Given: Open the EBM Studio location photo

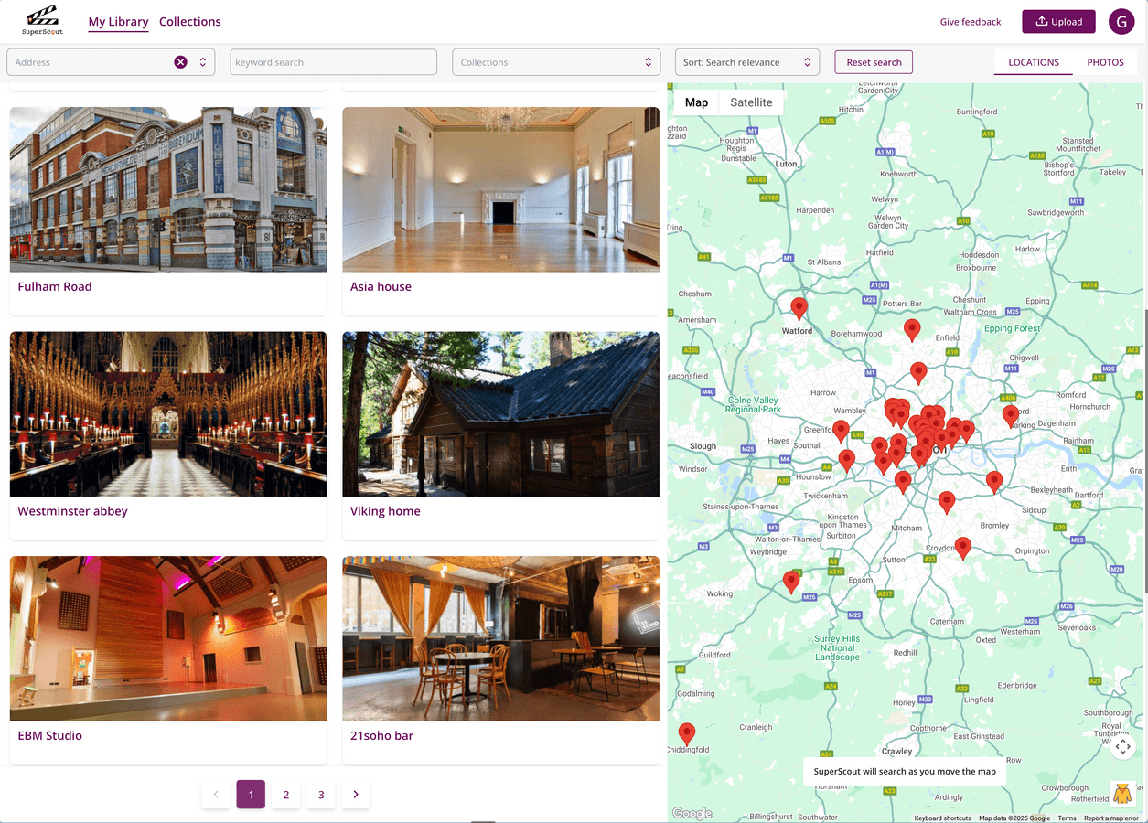Looking at the screenshot, I should 168,638.
